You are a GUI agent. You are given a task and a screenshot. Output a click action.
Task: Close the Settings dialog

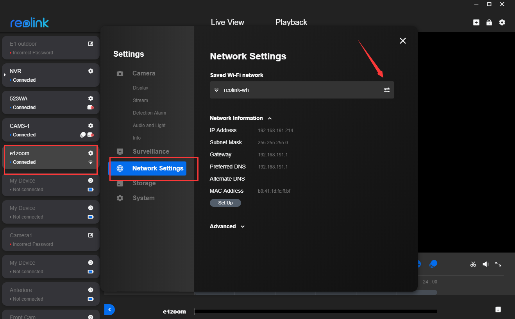[403, 41]
